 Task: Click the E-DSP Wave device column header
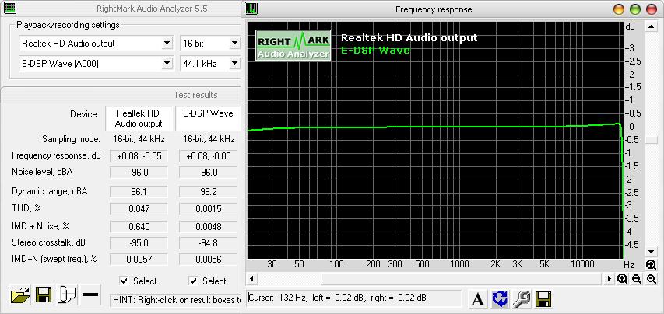208,118
